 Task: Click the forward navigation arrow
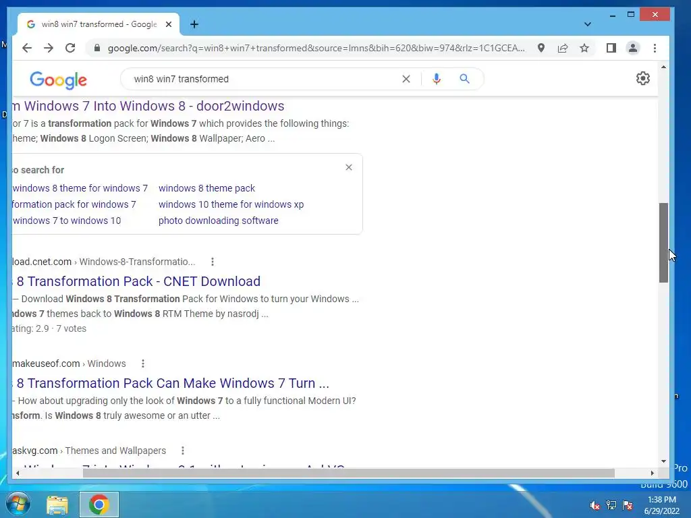49,48
